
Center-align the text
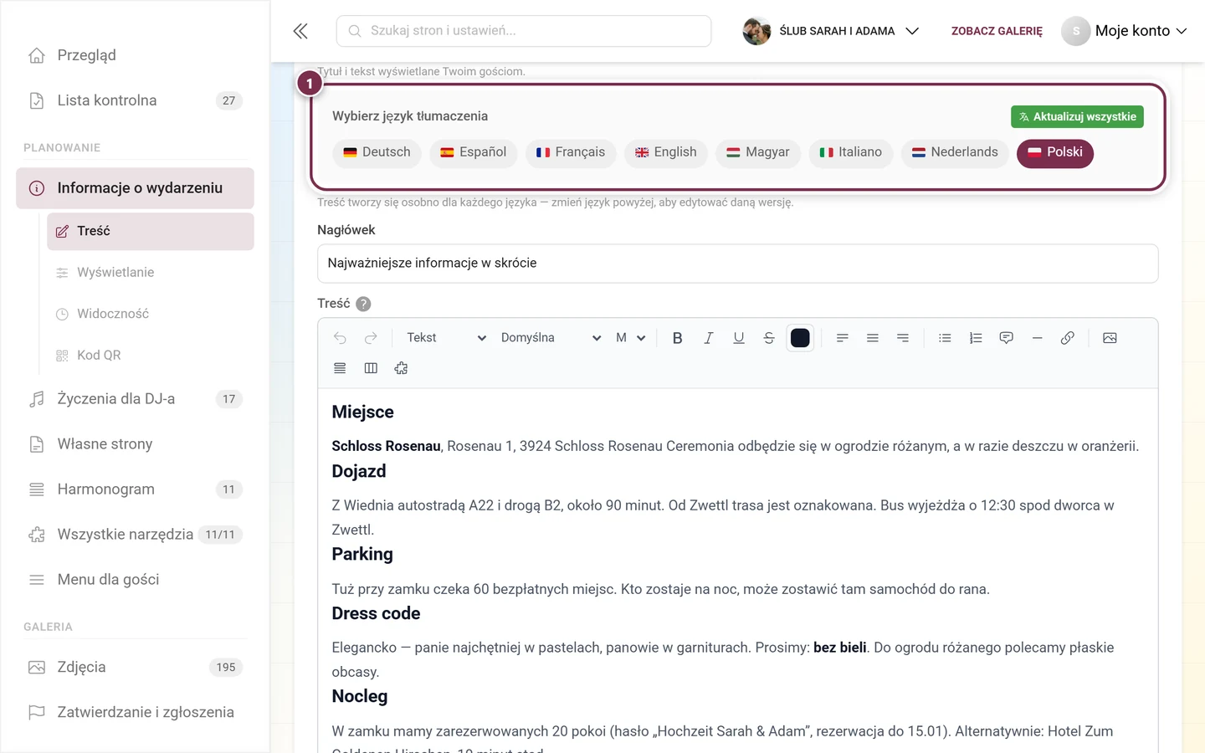[x=873, y=338]
